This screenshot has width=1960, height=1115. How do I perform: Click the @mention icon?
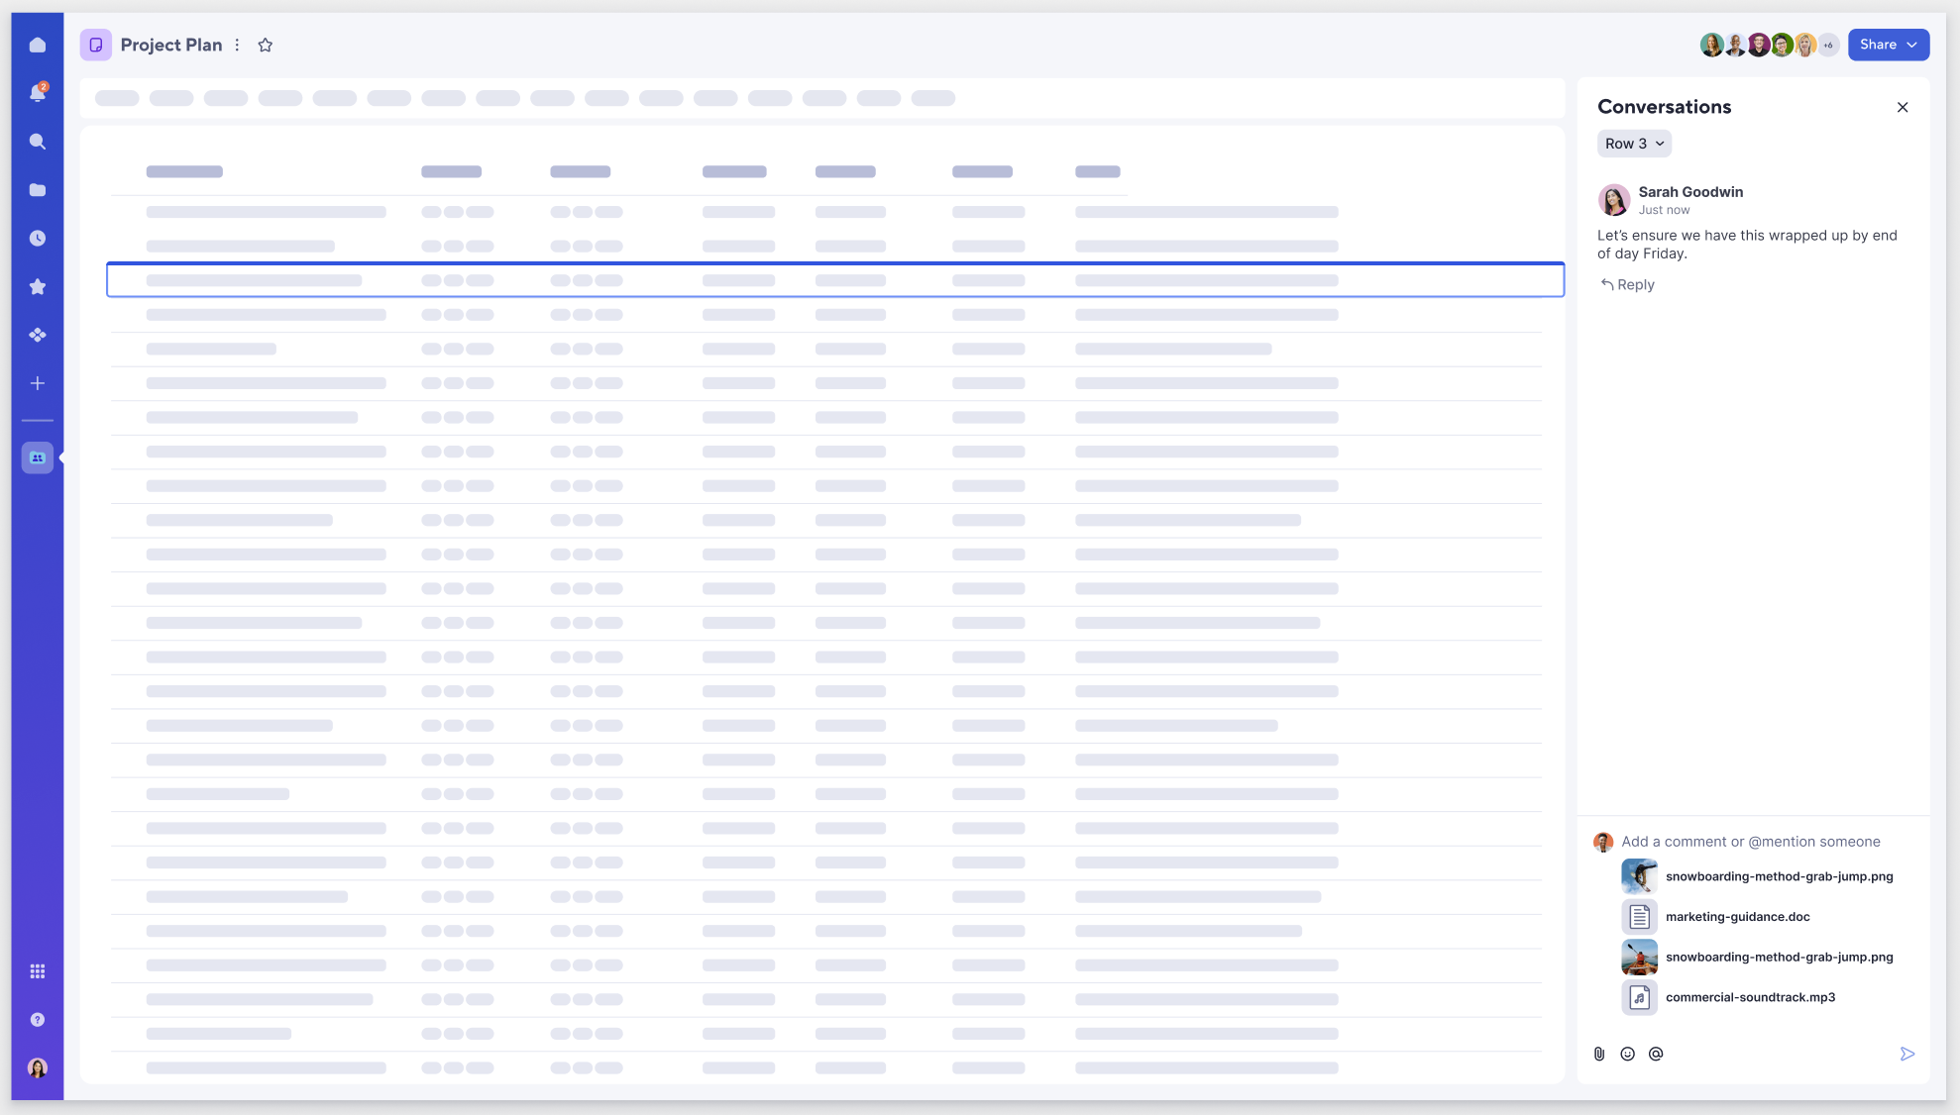click(1656, 1054)
